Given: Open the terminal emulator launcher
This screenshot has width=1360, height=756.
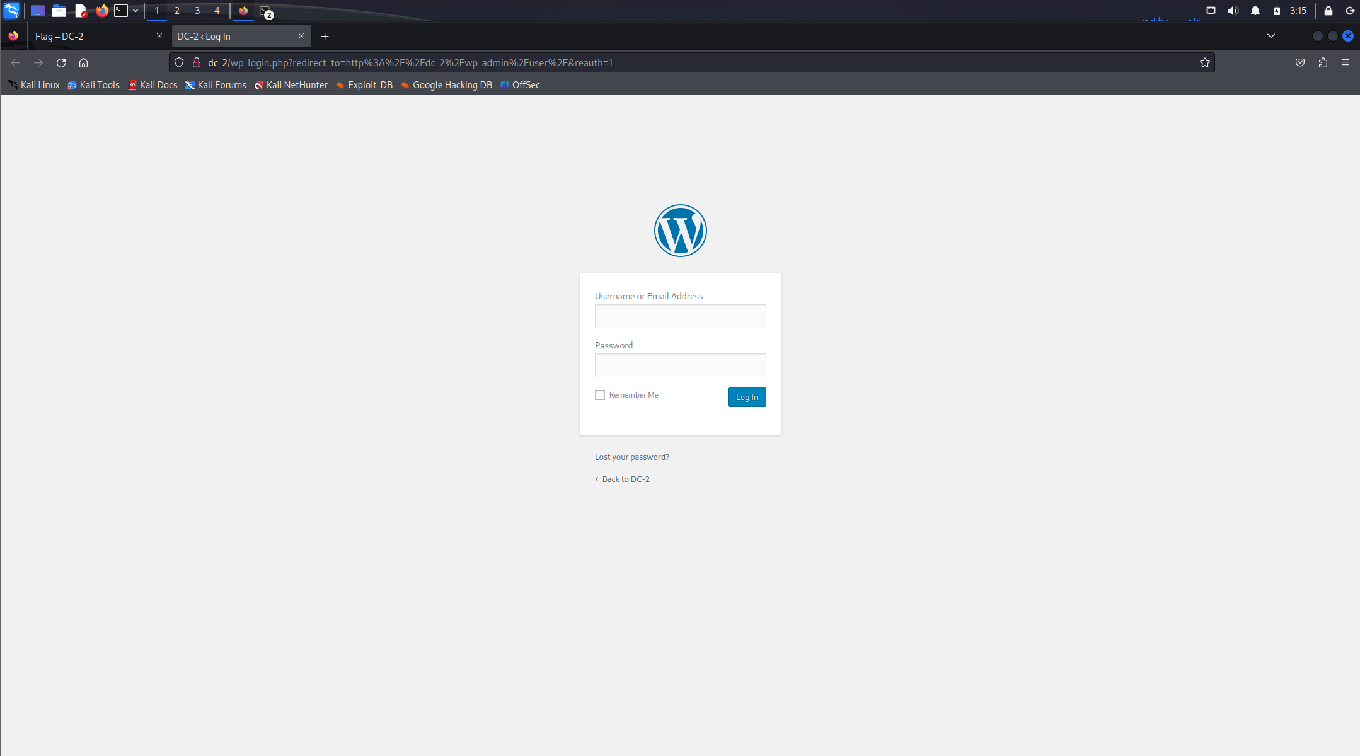Looking at the screenshot, I should (x=121, y=11).
